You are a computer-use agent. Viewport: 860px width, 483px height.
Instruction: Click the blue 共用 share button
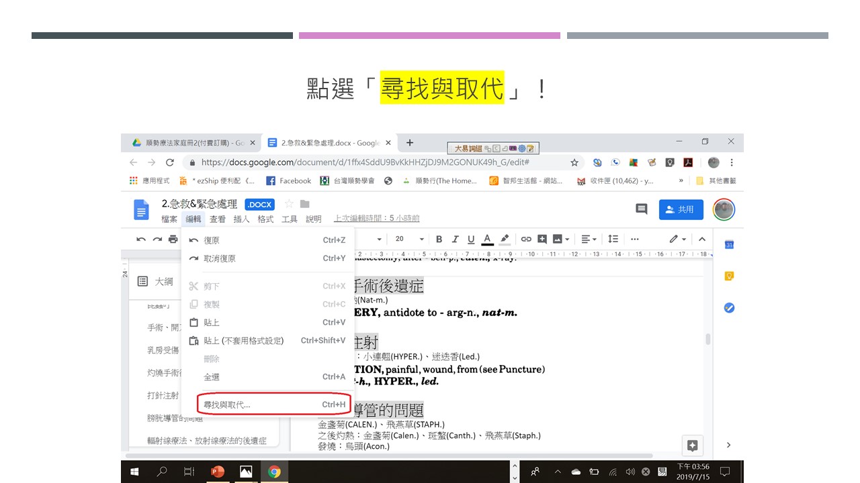pos(681,209)
